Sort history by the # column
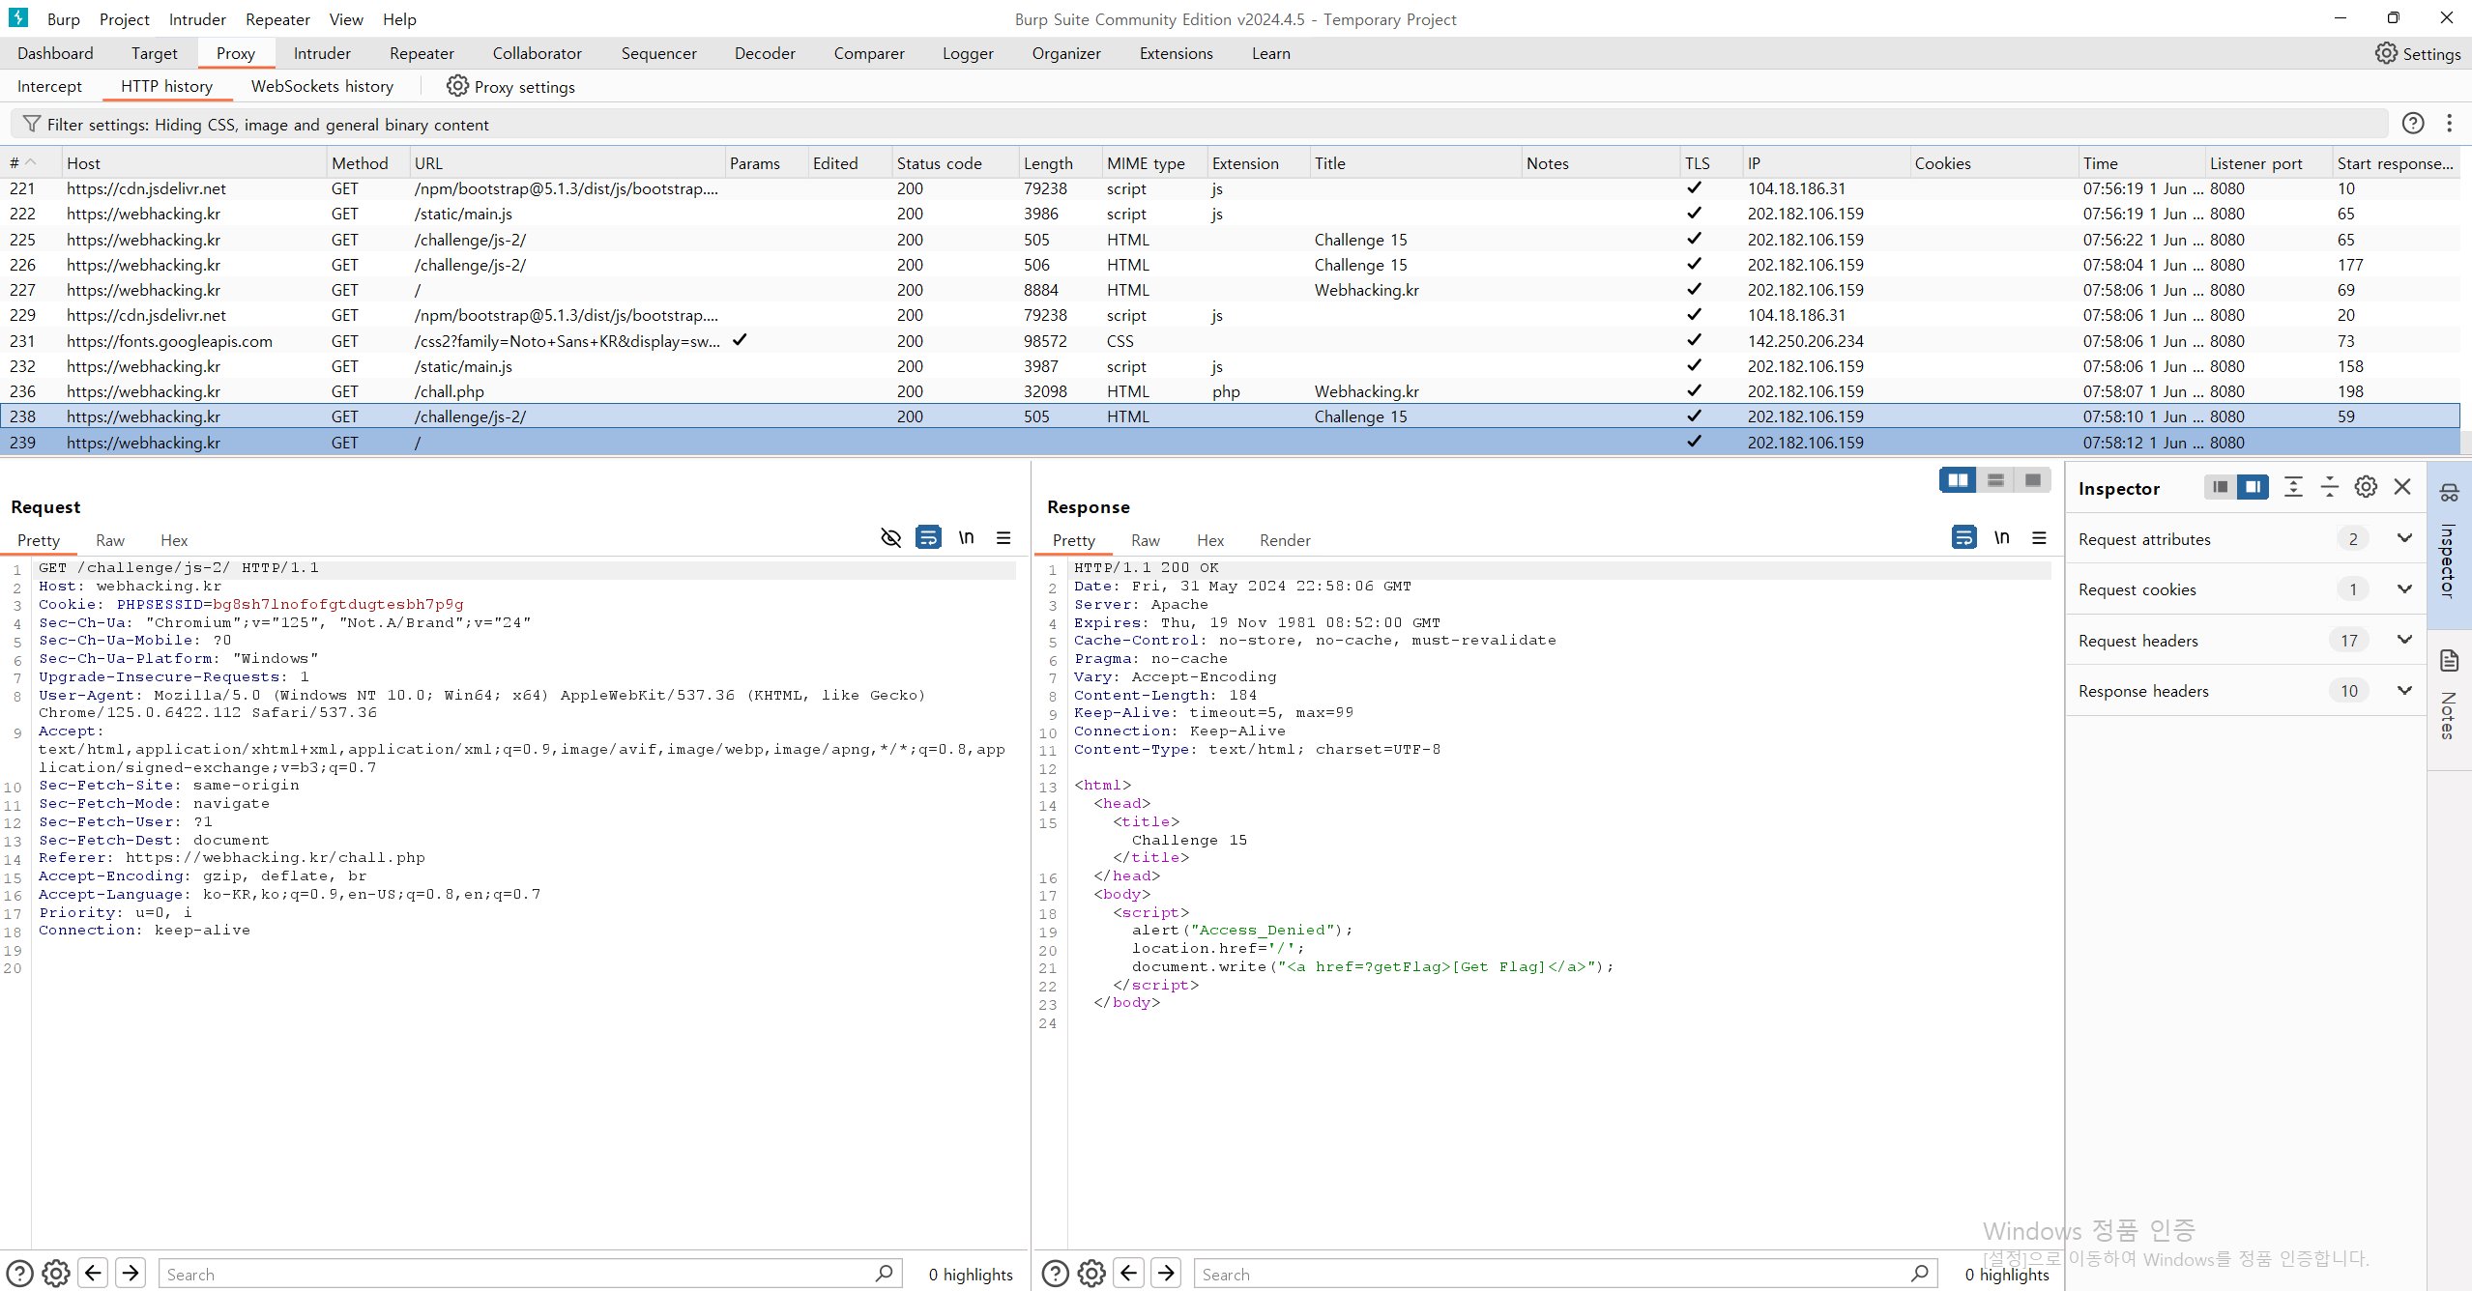The width and height of the screenshot is (2472, 1291). coord(31,162)
